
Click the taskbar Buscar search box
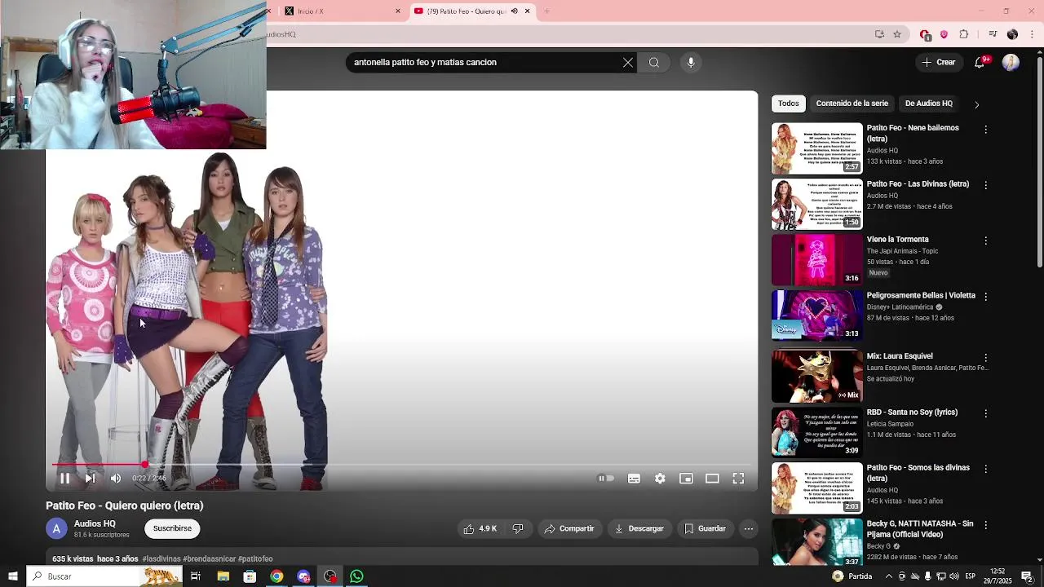click(104, 576)
